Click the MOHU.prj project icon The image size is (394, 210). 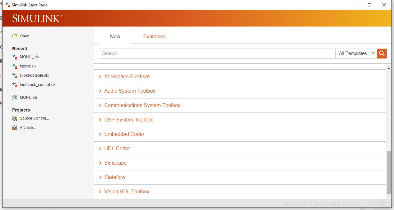(x=15, y=97)
